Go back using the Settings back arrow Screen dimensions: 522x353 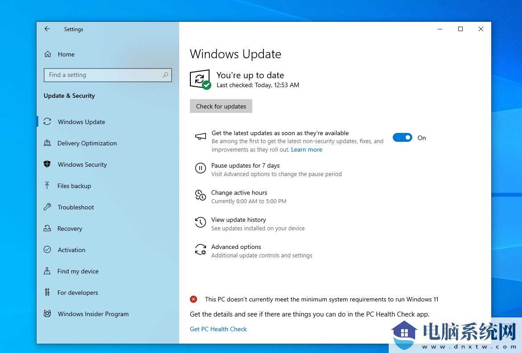47,29
